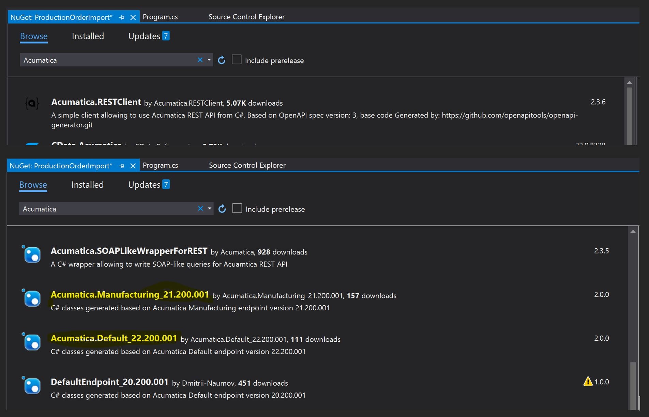This screenshot has height=417, width=649.
Task: Select the DefaultEndpoint_20.200.001 package title
Action: [109, 382]
